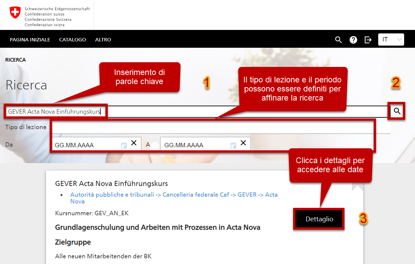Viewport: 415px width, 264px height.
Task: Click the Kursnummer: GEV_AN_EK text
Action: [x=92, y=213]
